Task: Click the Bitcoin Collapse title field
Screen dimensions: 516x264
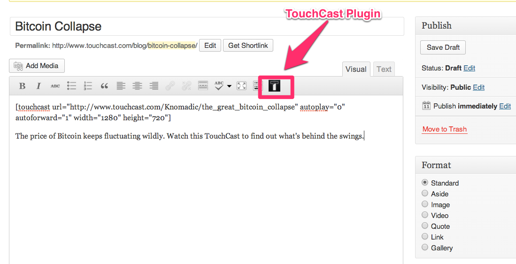Action: pyautogui.click(x=207, y=26)
